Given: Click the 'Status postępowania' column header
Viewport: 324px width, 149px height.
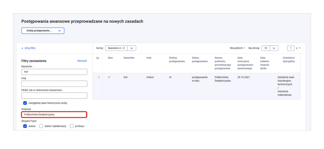Looking at the screenshot, I should pyautogui.click(x=199, y=60).
